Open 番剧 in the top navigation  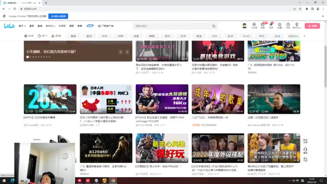point(31,26)
